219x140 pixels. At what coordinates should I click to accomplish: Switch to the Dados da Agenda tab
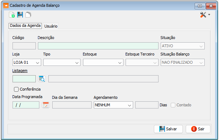25,26
